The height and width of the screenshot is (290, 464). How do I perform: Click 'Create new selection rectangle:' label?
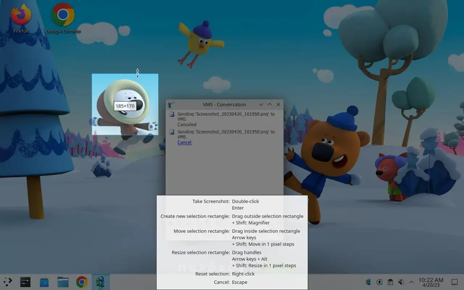pyautogui.click(x=195, y=216)
